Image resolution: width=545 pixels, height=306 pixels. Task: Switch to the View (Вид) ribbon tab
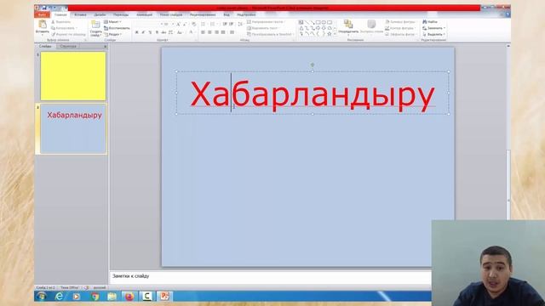click(x=227, y=15)
